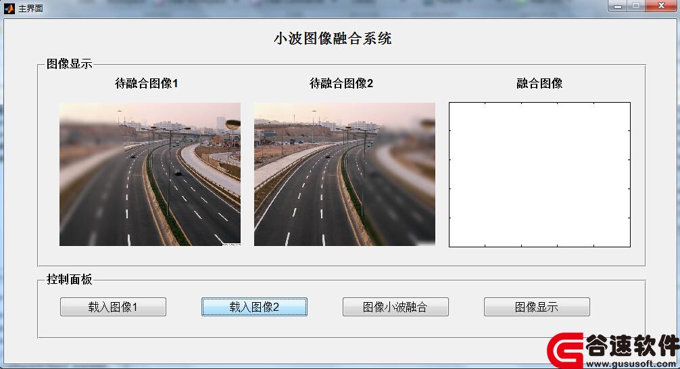Click the 控制面板 panel title
The image size is (680, 369).
70,279
